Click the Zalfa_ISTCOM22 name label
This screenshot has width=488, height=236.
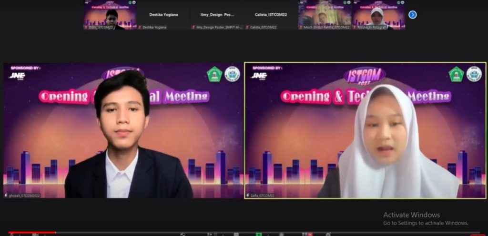263,196
